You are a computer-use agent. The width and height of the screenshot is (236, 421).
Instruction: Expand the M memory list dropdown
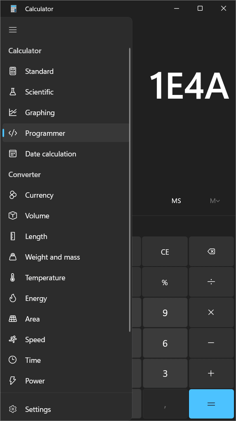(215, 201)
